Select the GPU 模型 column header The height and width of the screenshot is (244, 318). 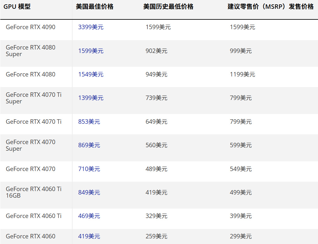17,7
